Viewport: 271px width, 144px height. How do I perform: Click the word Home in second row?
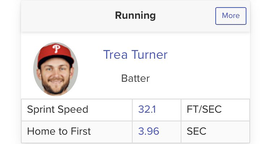(41, 131)
